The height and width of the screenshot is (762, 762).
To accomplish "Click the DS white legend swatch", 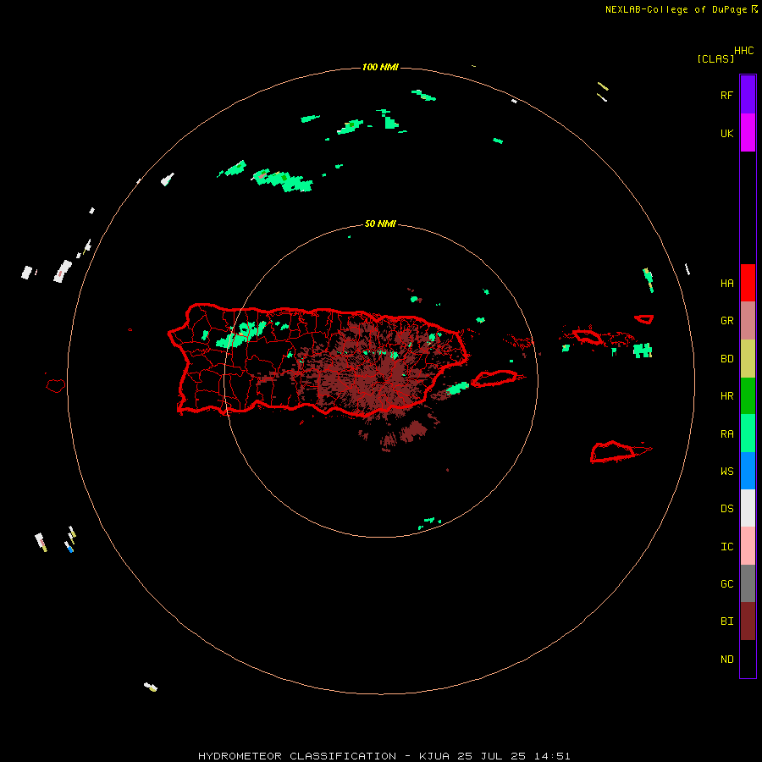I will 748,508.
